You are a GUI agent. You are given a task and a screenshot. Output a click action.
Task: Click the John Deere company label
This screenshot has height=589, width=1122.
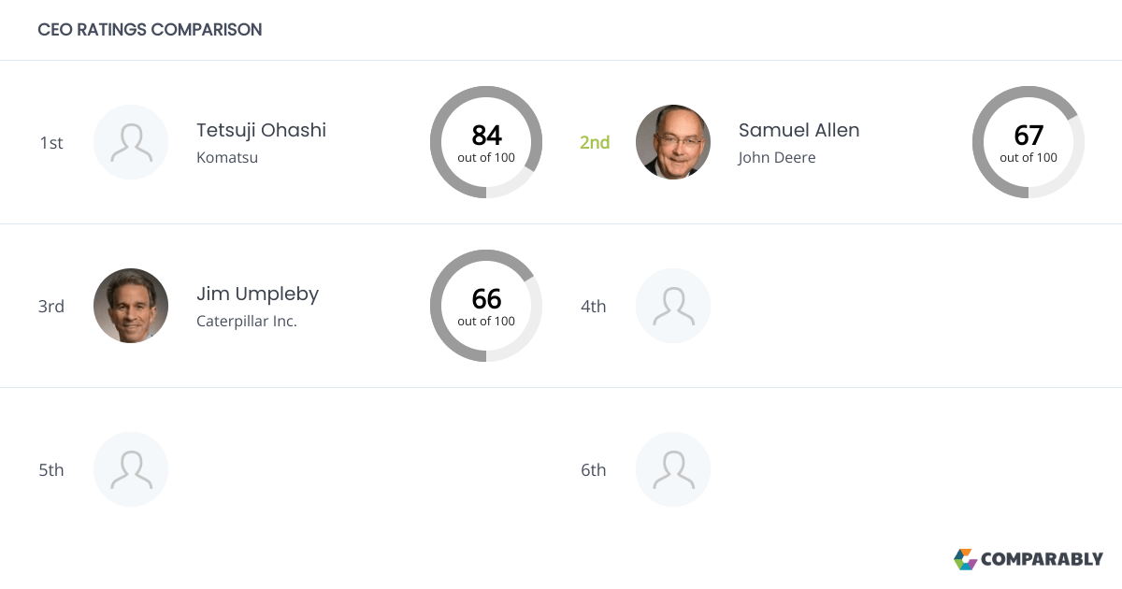(x=777, y=157)
